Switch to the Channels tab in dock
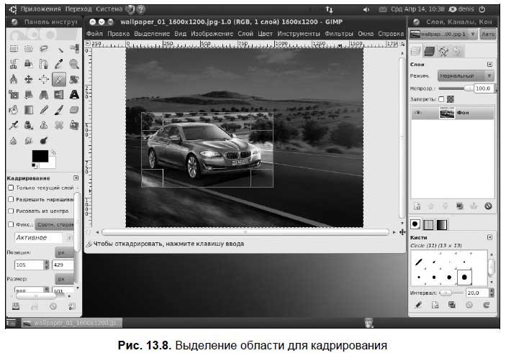The height and width of the screenshot is (353, 506). point(430,51)
